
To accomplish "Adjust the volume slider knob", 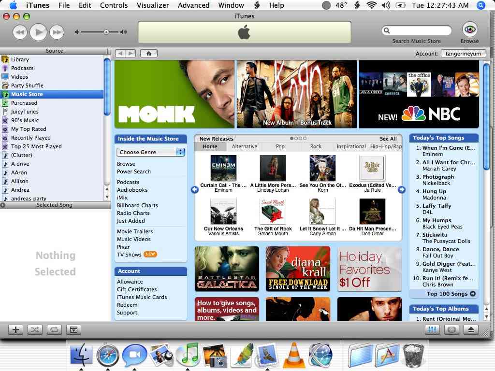I will coord(106,32).
